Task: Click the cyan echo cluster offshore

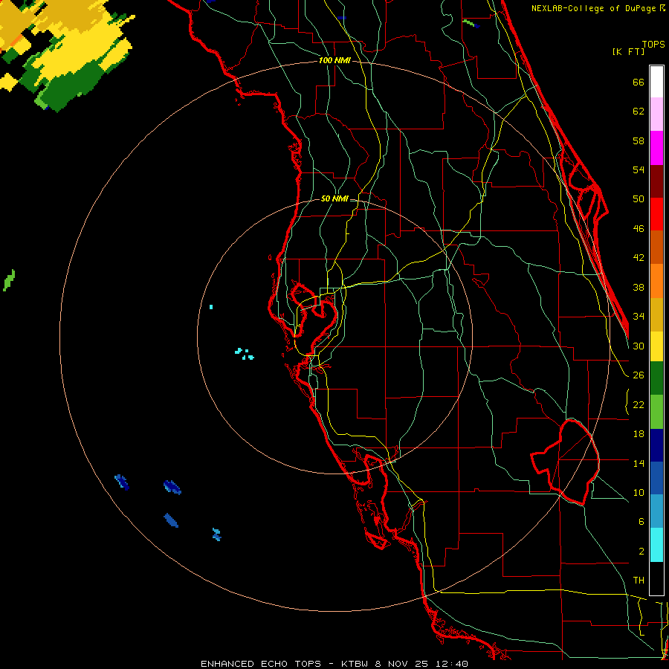Action: tap(245, 354)
